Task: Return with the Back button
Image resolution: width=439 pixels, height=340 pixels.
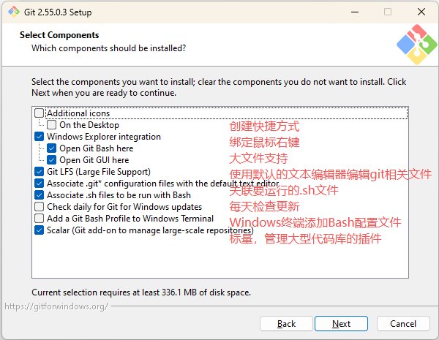Action: [x=286, y=324]
